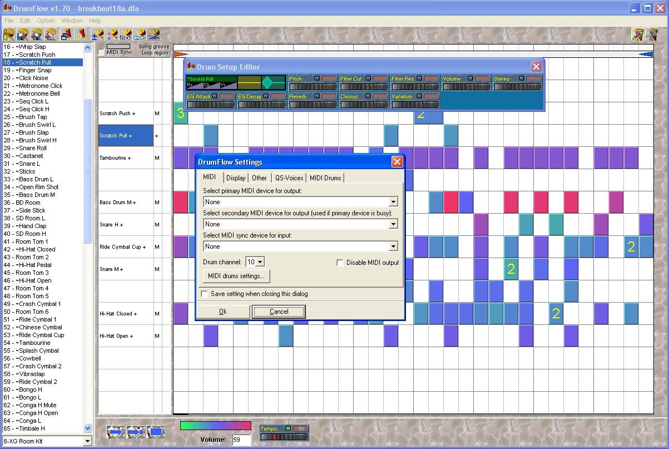Viewport: 669px width, 449px height.
Task: Adjust the Tempo slider
Action: tap(284, 437)
